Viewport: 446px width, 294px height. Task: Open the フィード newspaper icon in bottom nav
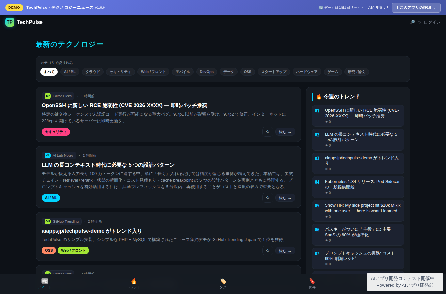click(45, 281)
